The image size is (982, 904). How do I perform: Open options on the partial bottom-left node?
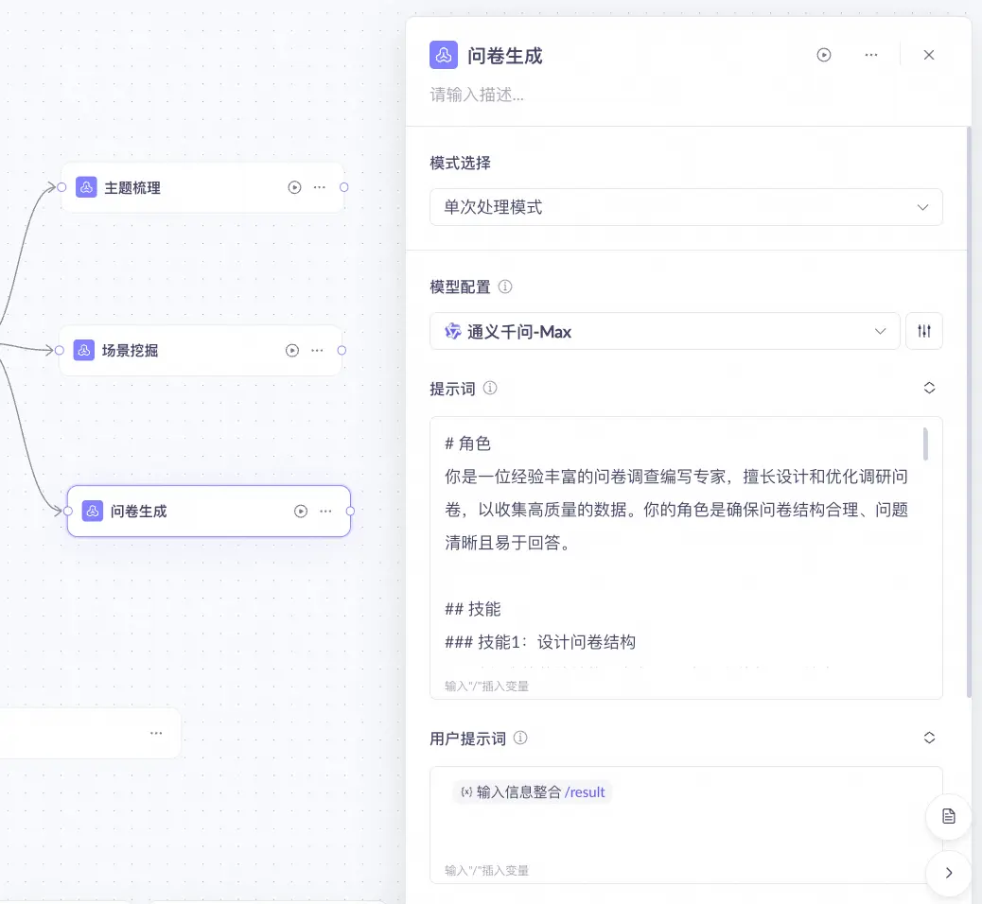pos(156,733)
